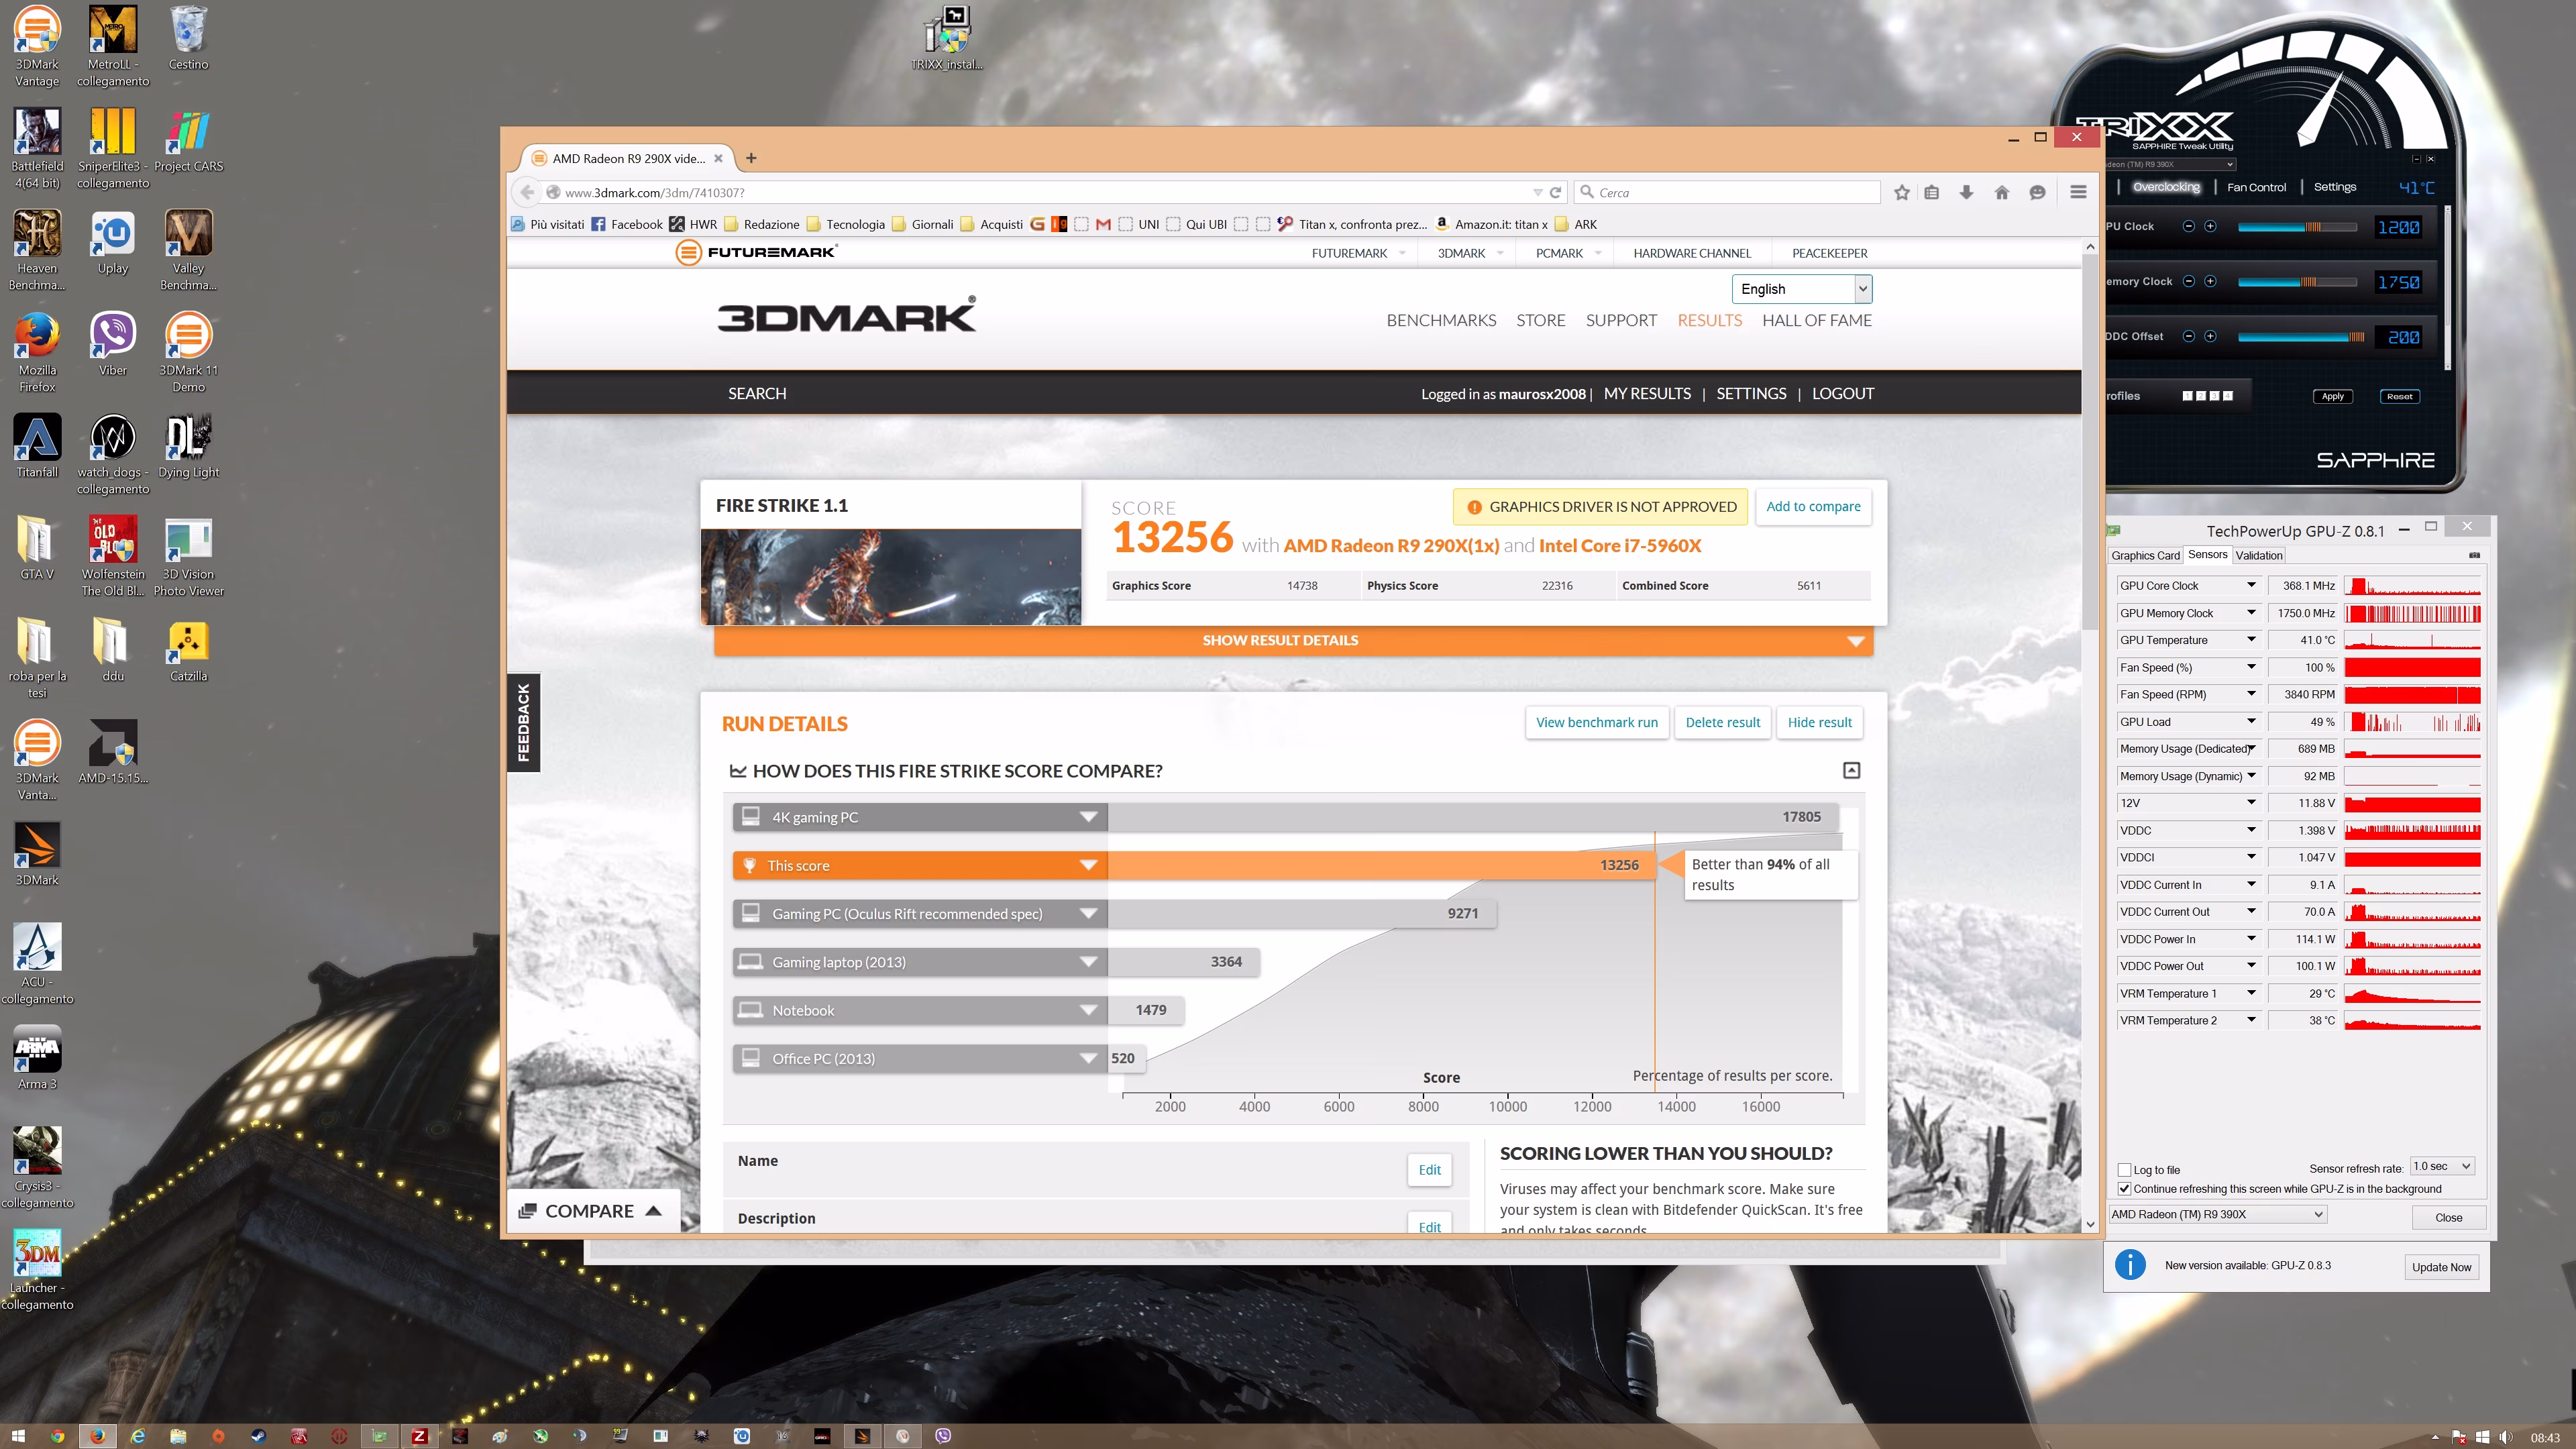Expand the Gaming laptop (2013) row

[1088, 962]
